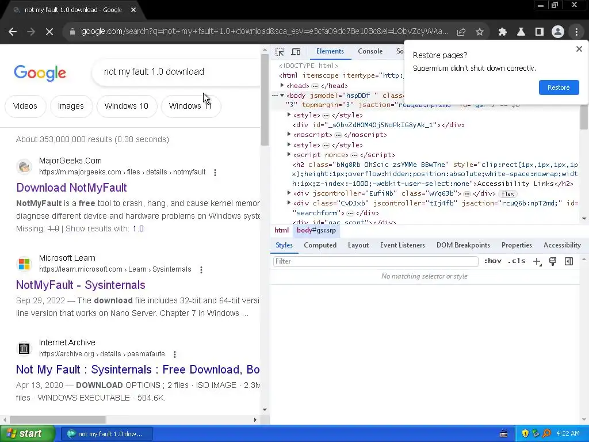
Task: Open options for MajorGeeks search result
Action: pyautogui.click(x=215, y=173)
